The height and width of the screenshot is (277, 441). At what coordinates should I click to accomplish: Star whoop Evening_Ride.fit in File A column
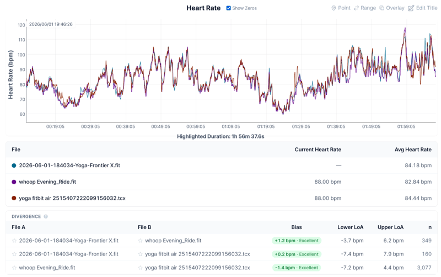(14, 268)
